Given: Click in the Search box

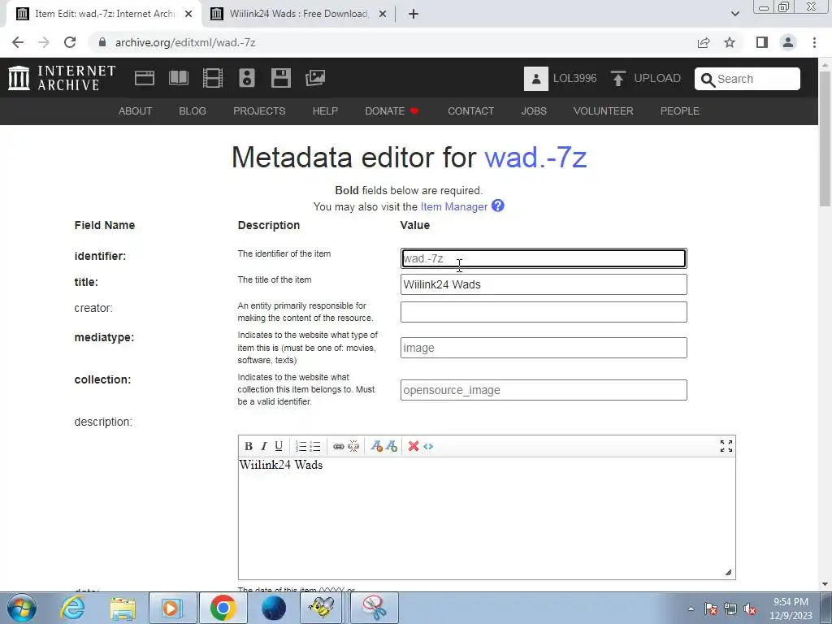Looking at the screenshot, I should pyautogui.click(x=747, y=79).
